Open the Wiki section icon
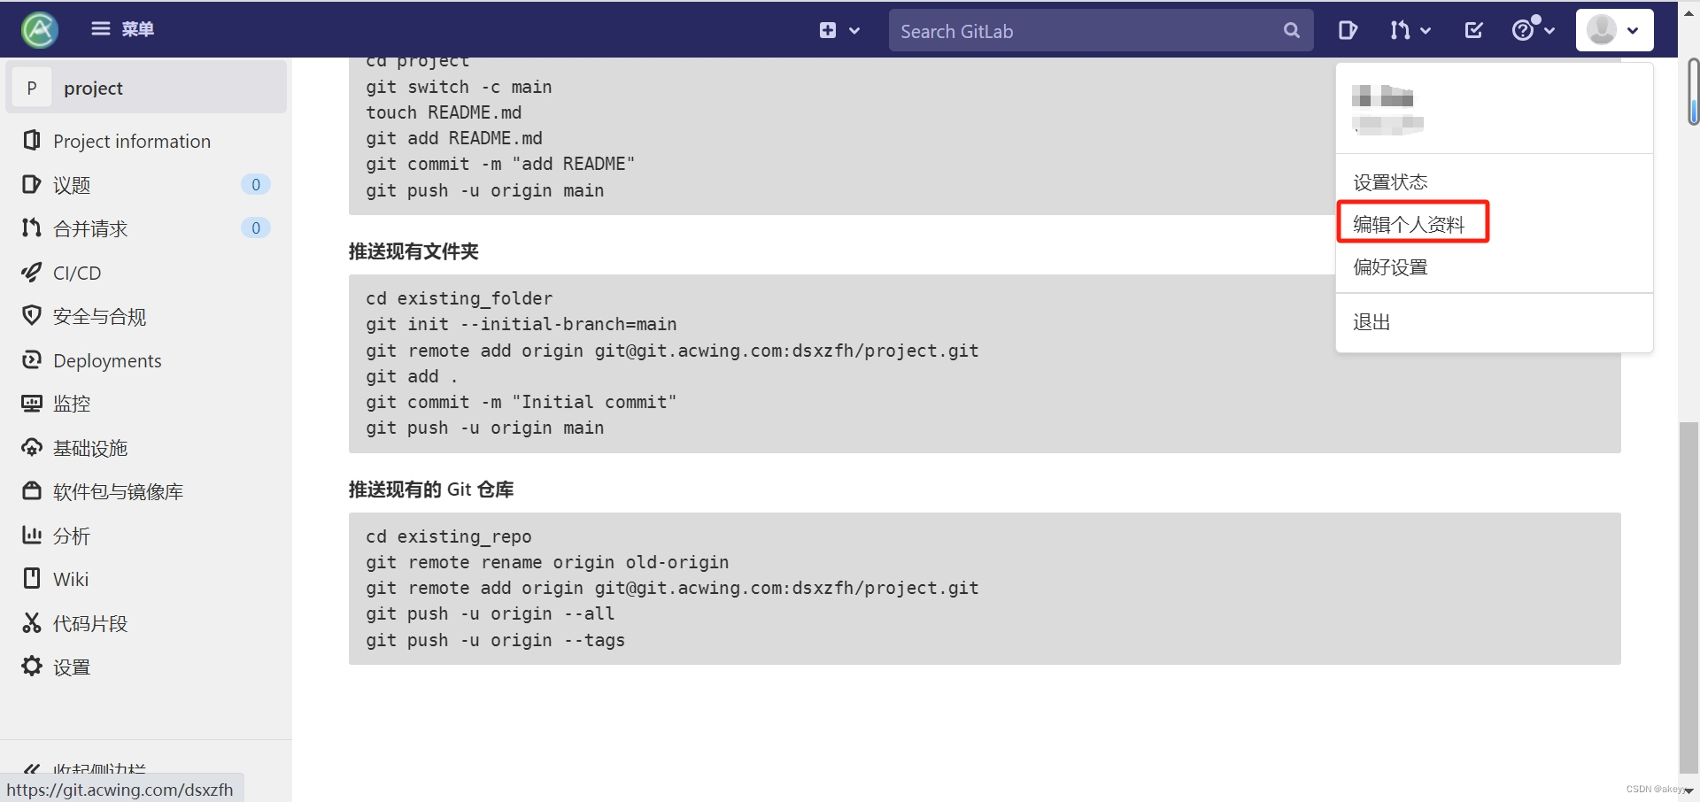Image resolution: width=1700 pixels, height=802 pixels. [x=32, y=579]
